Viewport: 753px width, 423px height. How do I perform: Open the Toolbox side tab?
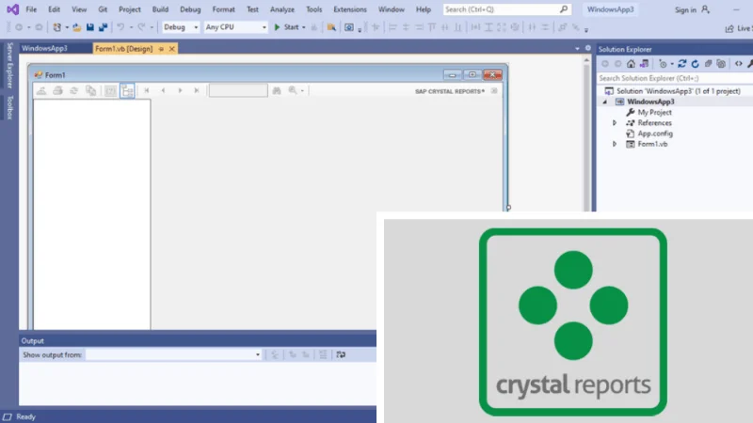(9, 107)
